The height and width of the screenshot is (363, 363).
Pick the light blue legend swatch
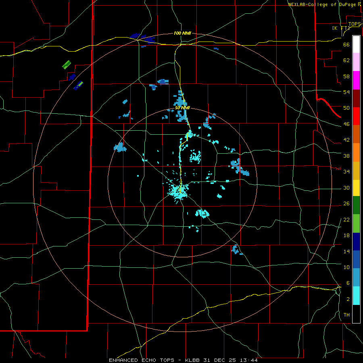click(x=356, y=277)
